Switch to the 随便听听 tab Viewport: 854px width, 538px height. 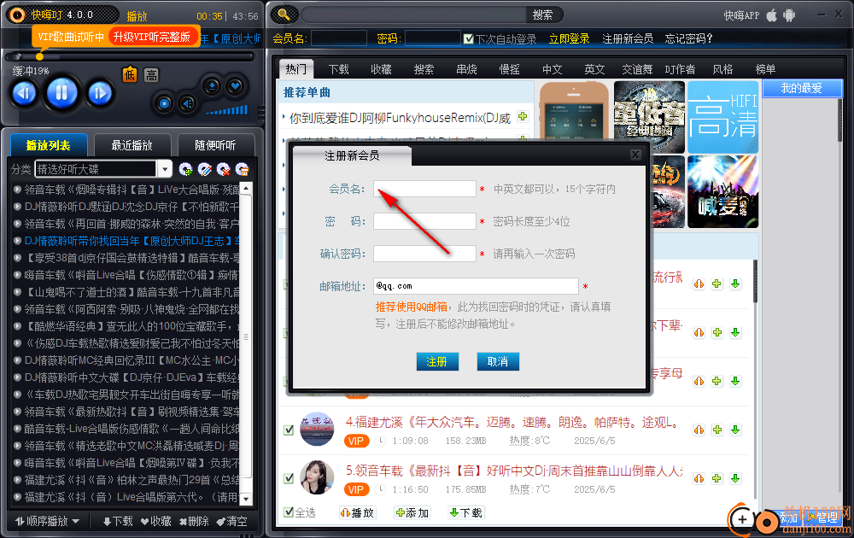click(215, 145)
